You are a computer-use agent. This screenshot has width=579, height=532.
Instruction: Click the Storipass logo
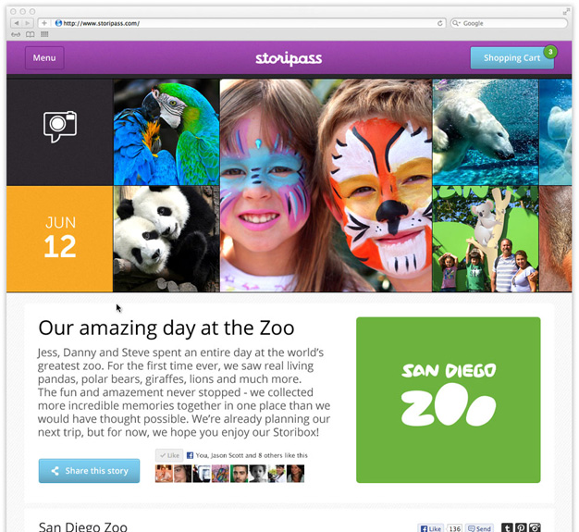289,58
